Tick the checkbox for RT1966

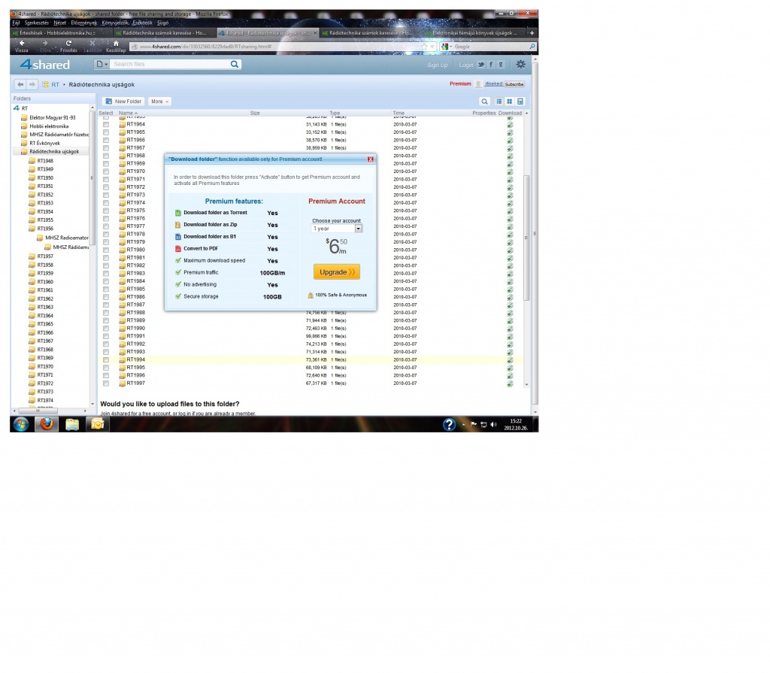click(x=106, y=141)
